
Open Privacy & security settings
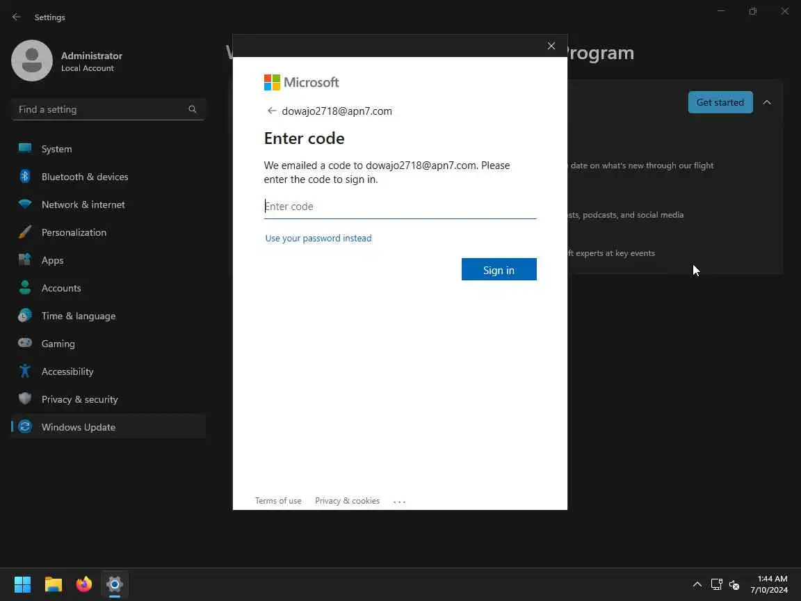tap(108, 399)
